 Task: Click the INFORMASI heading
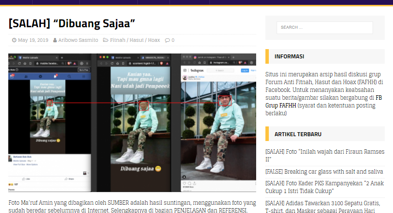point(289,56)
